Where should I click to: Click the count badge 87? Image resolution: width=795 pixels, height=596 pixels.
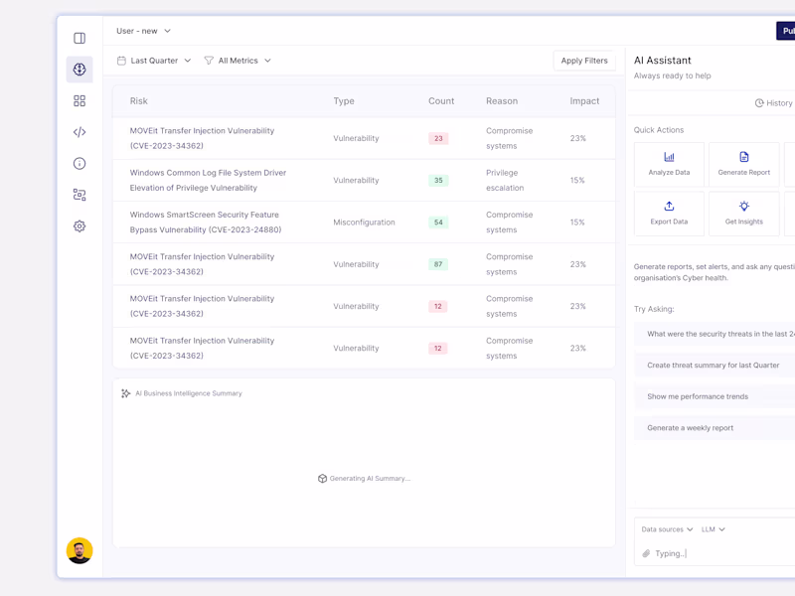[x=438, y=264]
